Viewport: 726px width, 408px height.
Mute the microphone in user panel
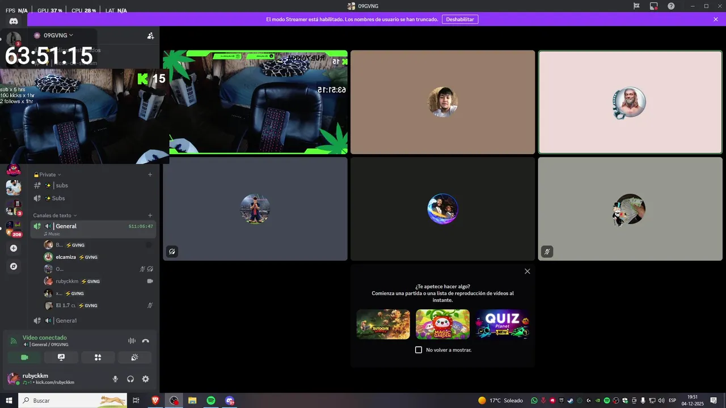[115, 379]
